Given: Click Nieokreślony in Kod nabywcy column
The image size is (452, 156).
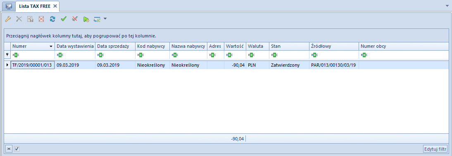Looking at the screenshot, I should [152, 65].
